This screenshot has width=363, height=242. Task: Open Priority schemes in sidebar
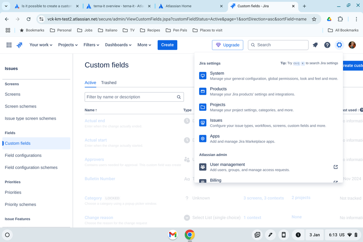[x=20, y=205]
